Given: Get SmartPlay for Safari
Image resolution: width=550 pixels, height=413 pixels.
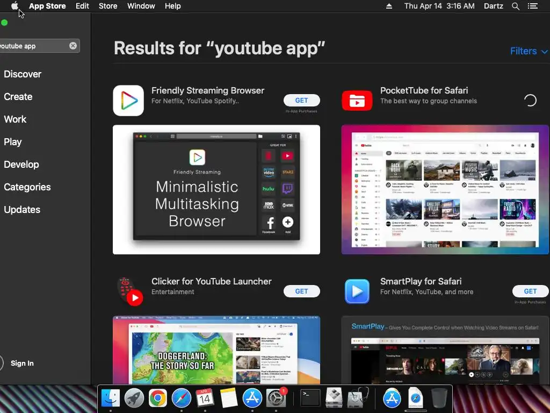Looking at the screenshot, I should coord(530,291).
